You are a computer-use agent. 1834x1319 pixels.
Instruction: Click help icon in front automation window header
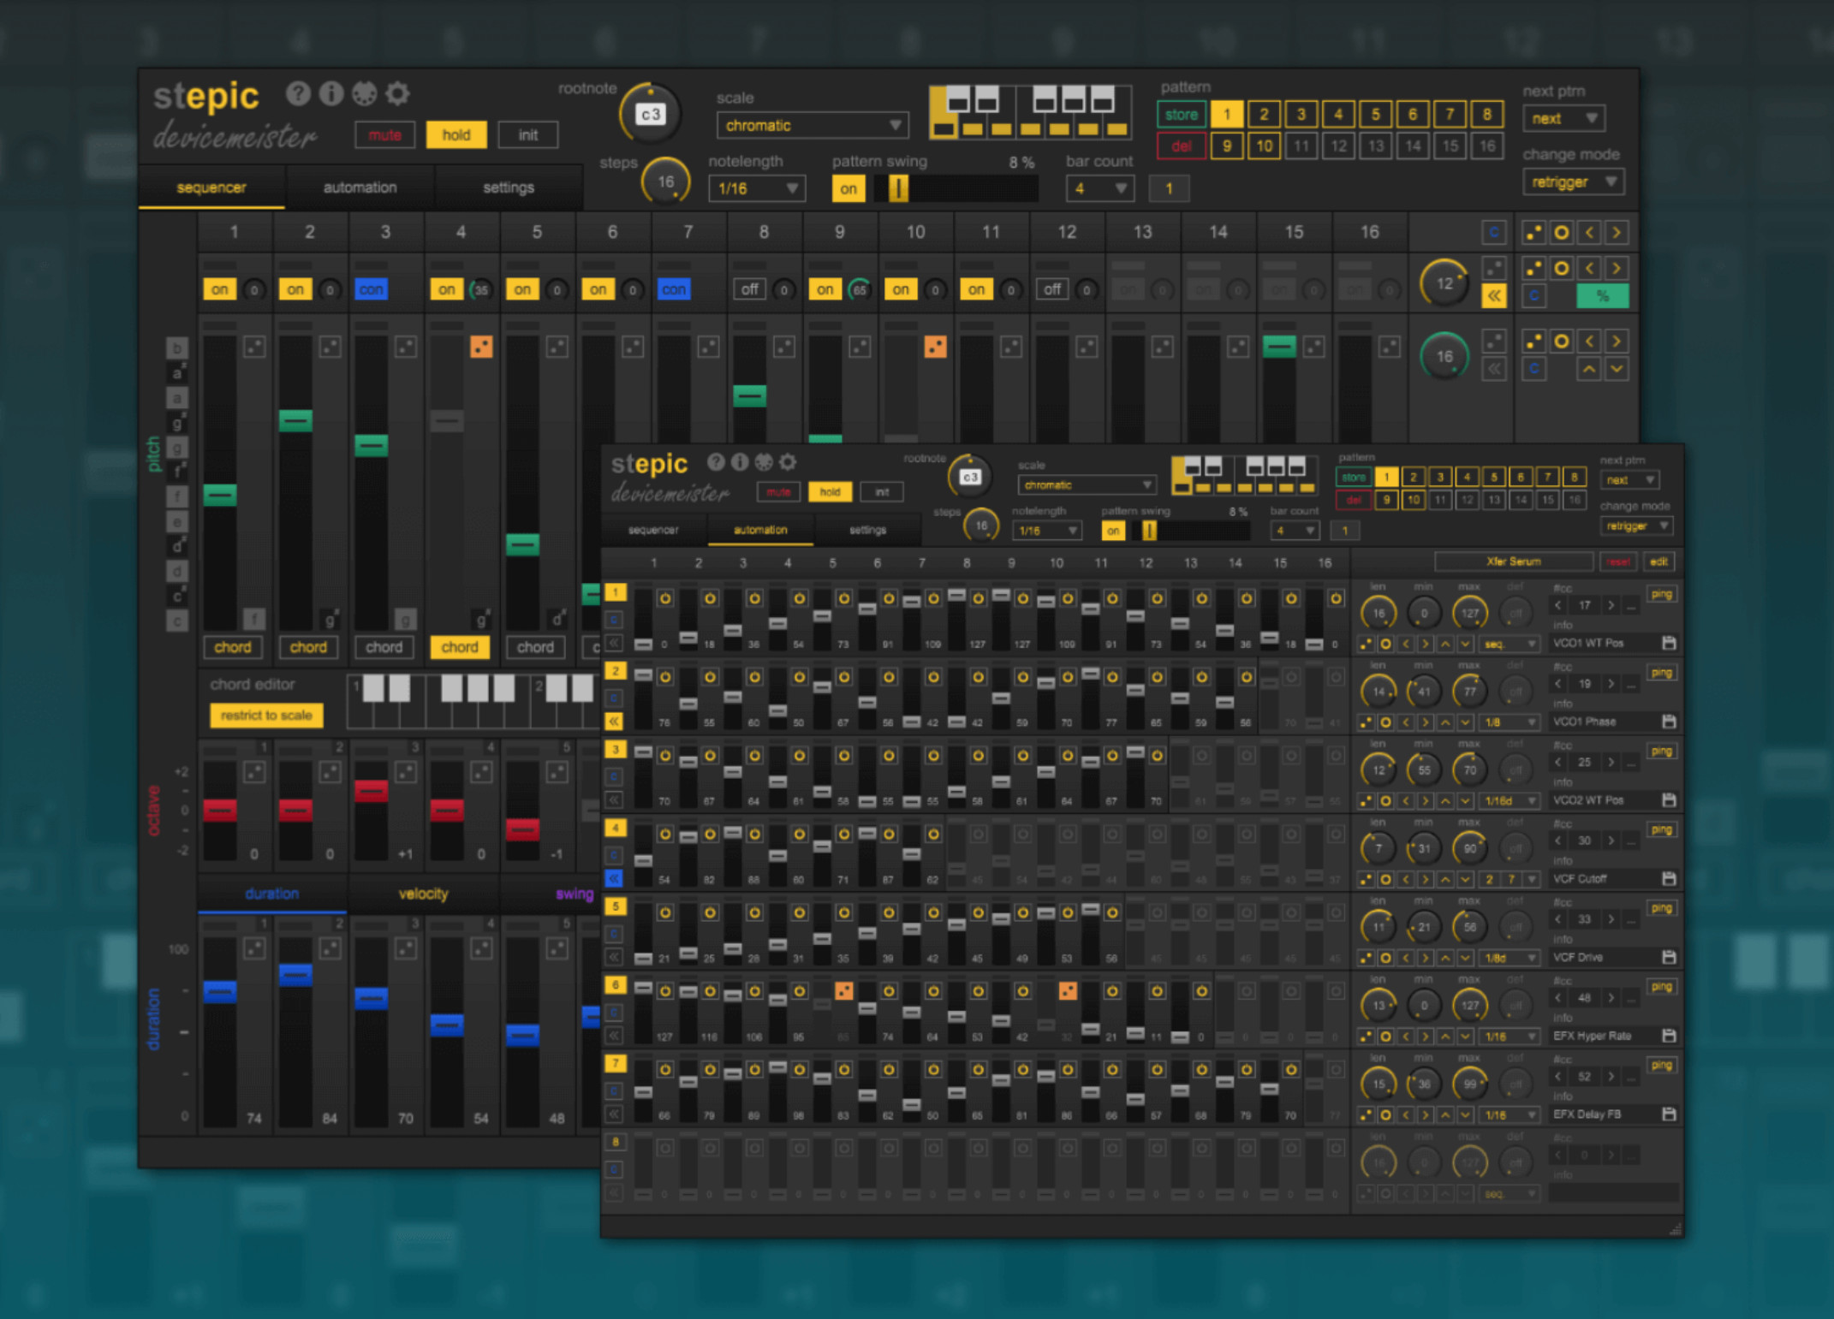pyautogui.click(x=716, y=462)
